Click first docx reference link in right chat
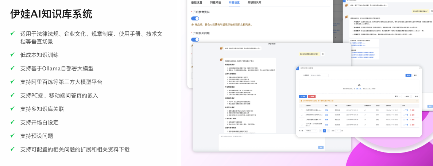 [x=358, y=43]
